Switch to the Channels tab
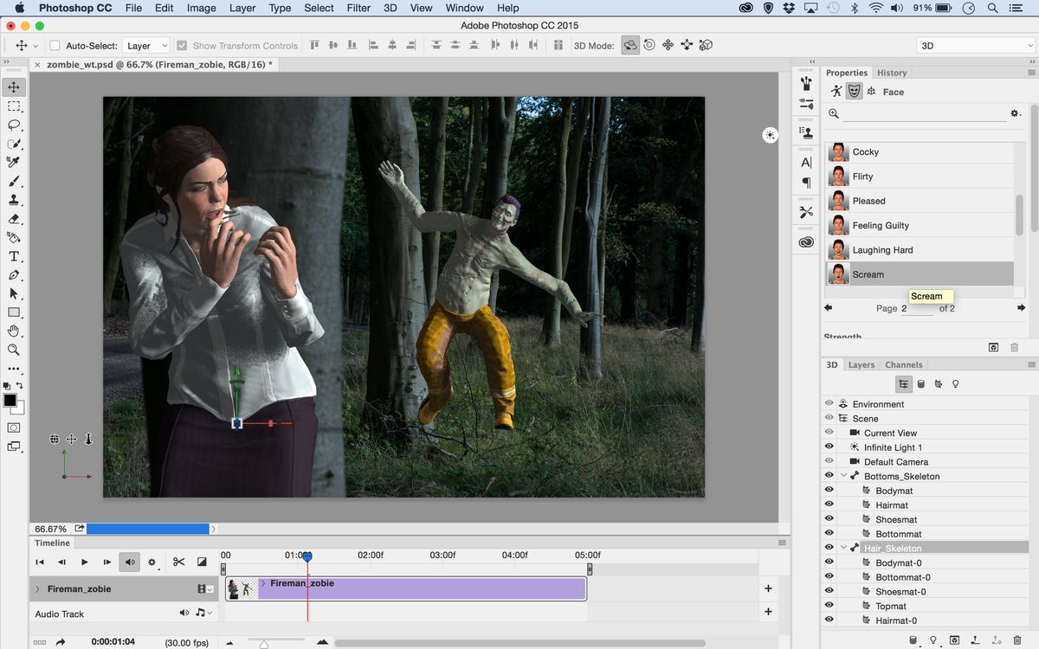 tap(903, 364)
